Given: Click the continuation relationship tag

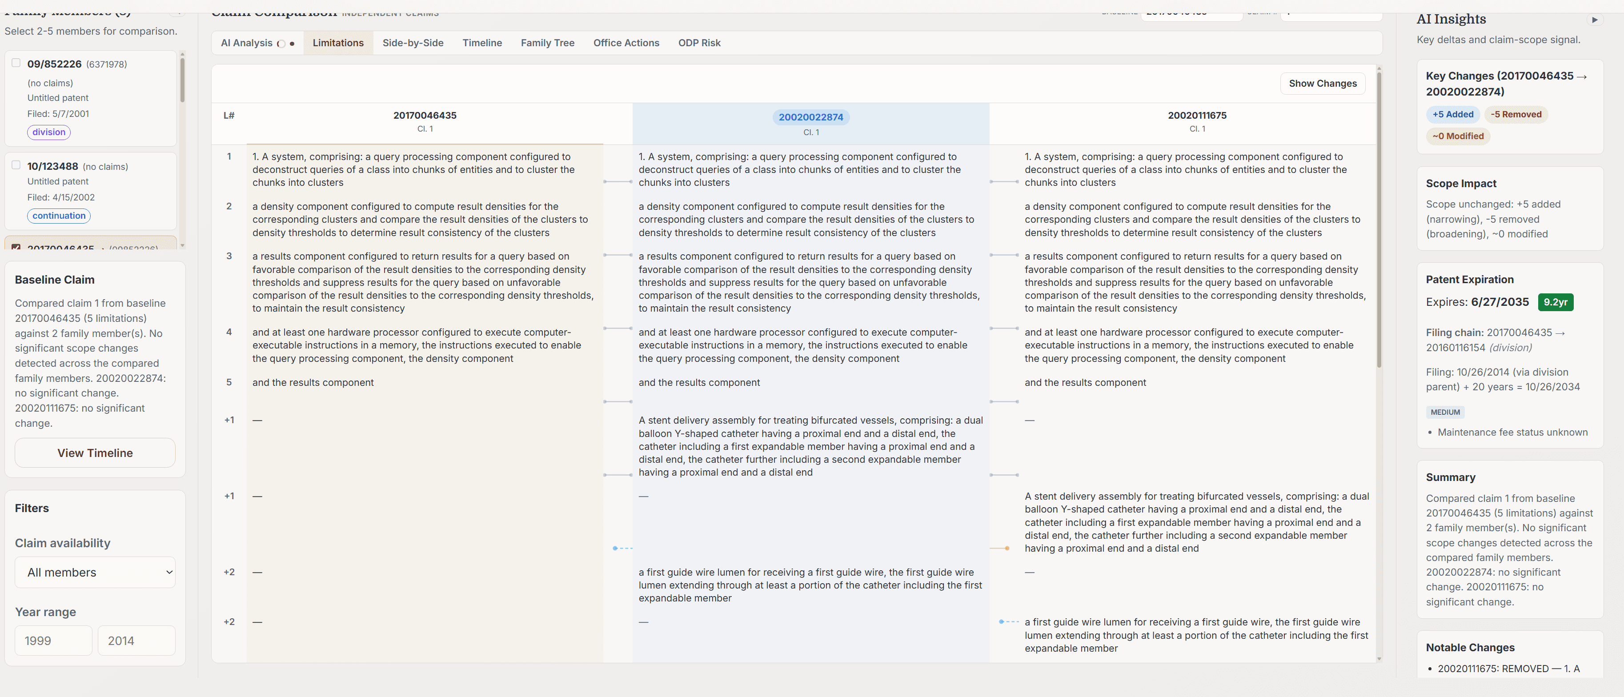Looking at the screenshot, I should point(59,216).
